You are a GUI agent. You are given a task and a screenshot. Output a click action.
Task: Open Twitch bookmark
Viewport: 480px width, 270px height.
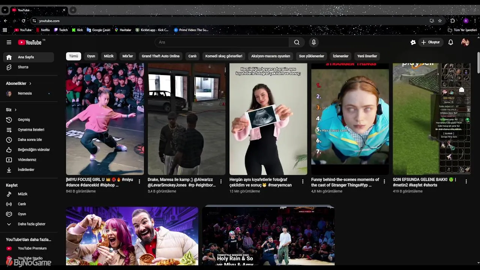click(61, 30)
